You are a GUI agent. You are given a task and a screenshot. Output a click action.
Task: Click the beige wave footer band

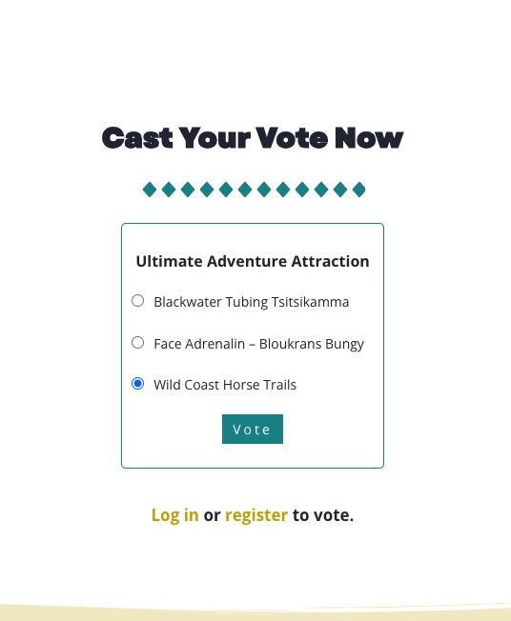coord(255,612)
